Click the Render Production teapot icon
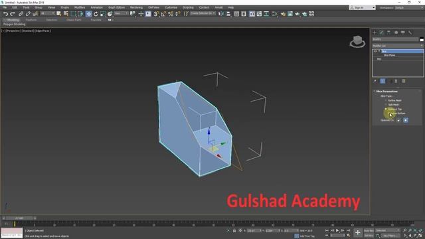The height and width of the screenshot is (239, 425). tap(297, 14)
